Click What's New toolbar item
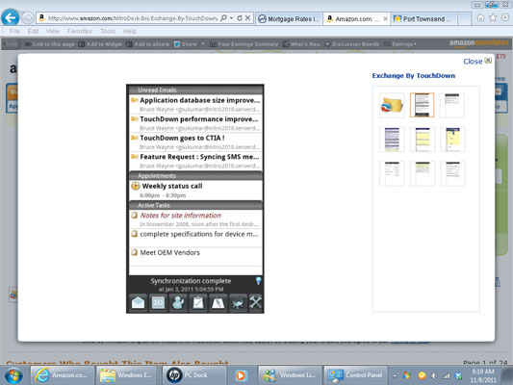This screenshot has height=385, width=513. (301, 44)
